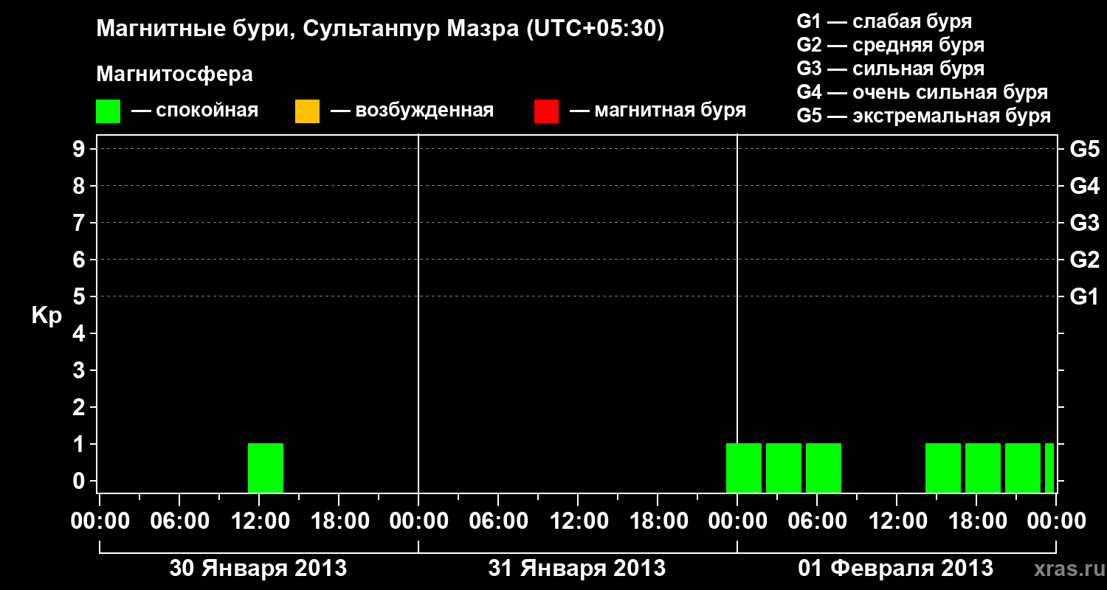
Task: Click the '3' value on the Kp axis
Action: click(80, 370)
